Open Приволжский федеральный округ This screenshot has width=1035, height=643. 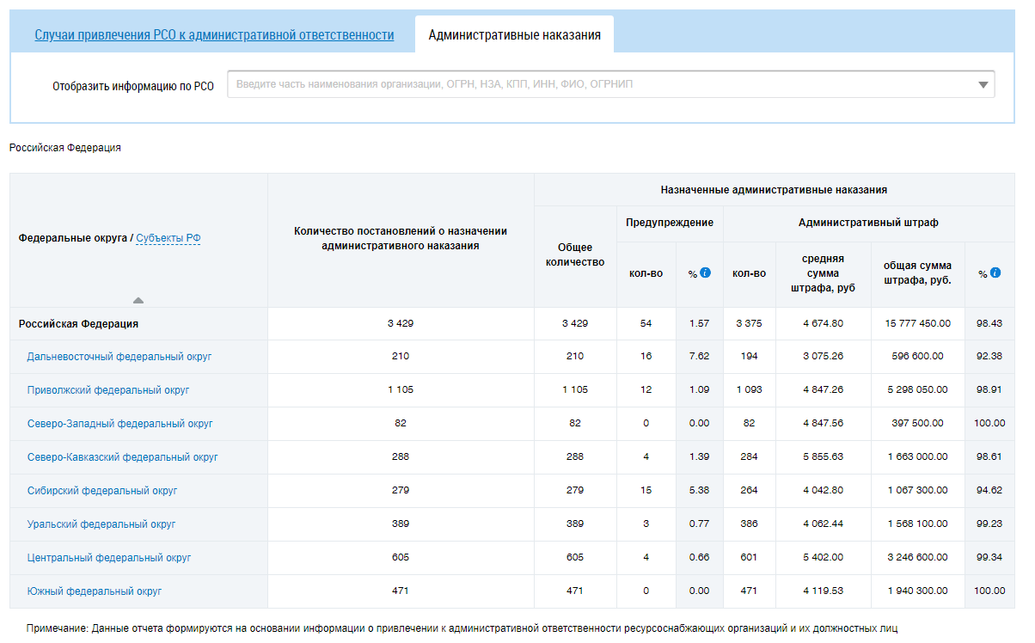point(108,390)
